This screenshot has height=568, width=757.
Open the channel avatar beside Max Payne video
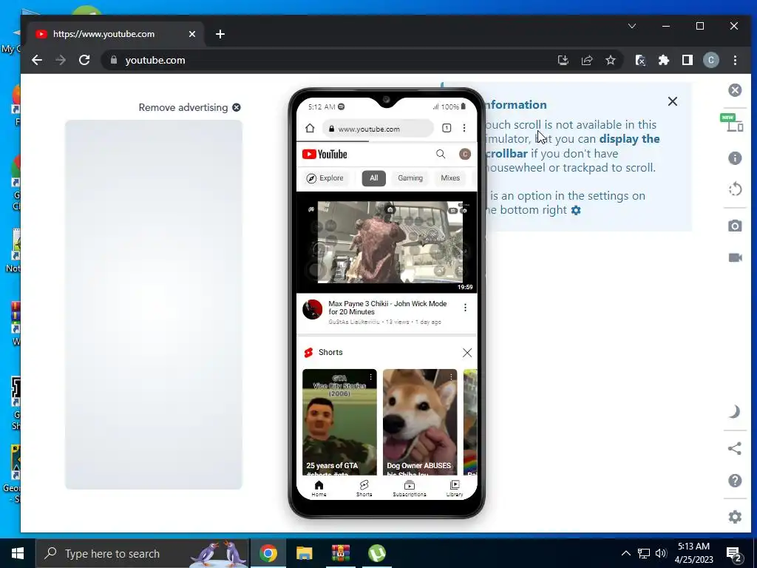313,310
